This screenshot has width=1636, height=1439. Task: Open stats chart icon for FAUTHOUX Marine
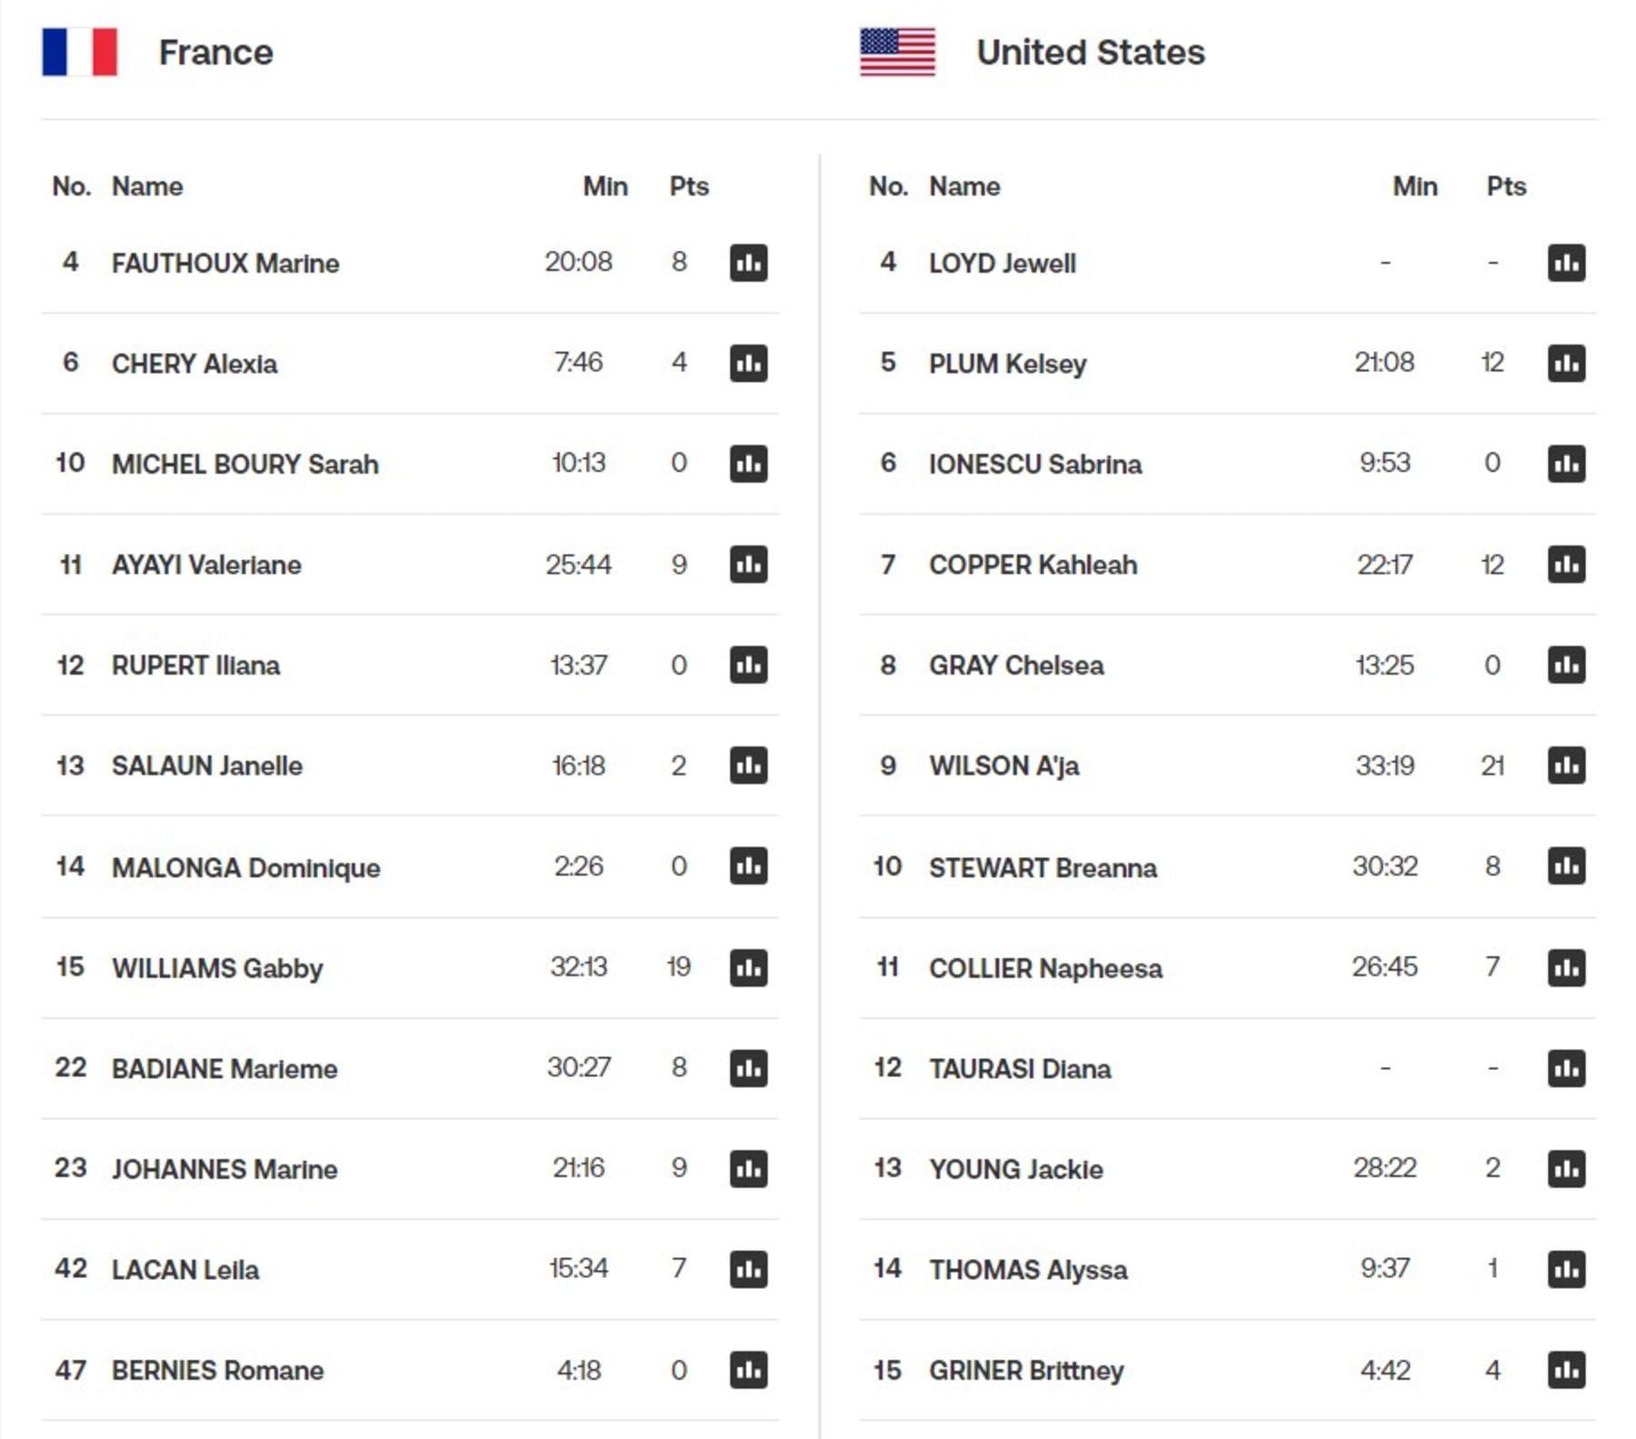(748, 263)
